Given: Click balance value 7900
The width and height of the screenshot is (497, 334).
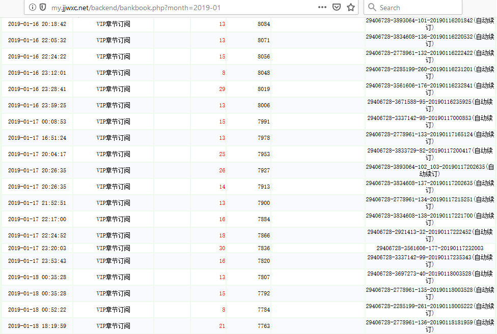Looking at the screenshot, I should 264,203.
